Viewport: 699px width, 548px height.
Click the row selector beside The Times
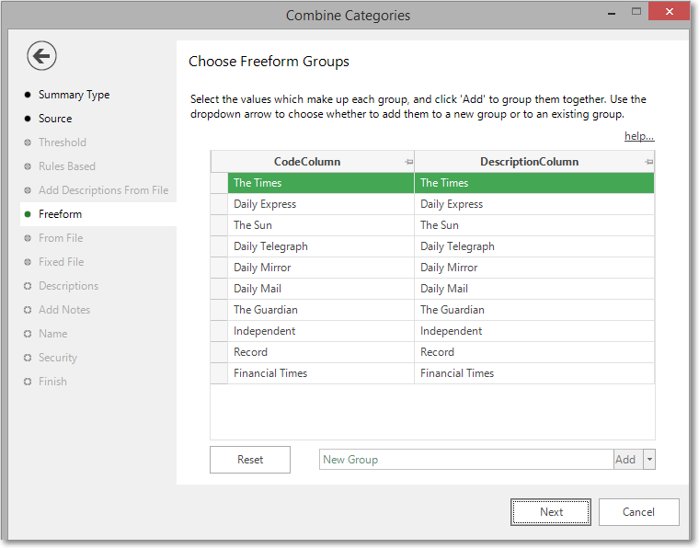(219, 183)
